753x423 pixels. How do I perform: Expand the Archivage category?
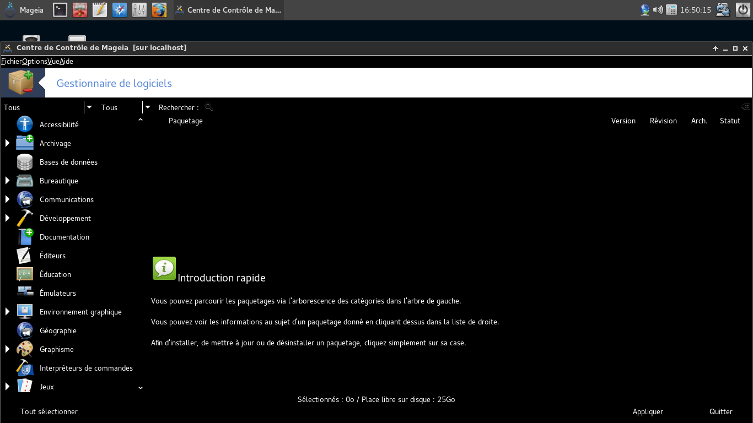coord(7,143)
